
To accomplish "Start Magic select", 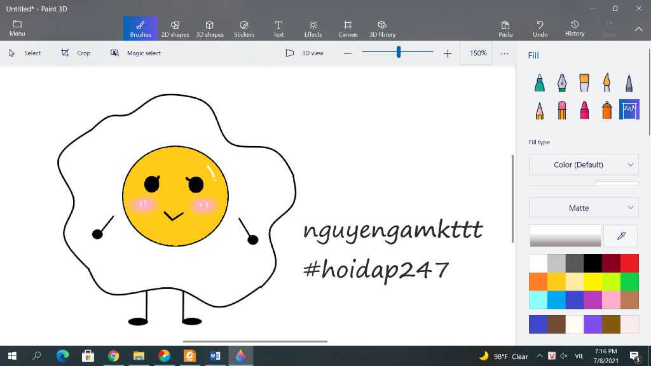I will click(x=135, y=53).
